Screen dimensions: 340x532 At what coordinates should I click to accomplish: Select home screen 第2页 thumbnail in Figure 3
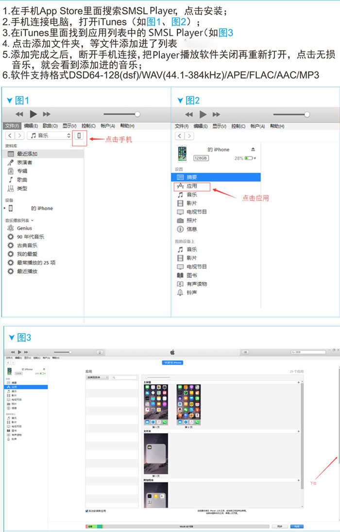[x=188, y=405]
